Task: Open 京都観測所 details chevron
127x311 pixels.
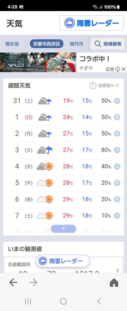Action: [x=118, y=270]
